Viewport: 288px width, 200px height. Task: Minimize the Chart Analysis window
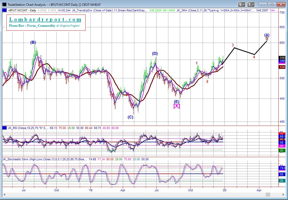click(263, 5)
